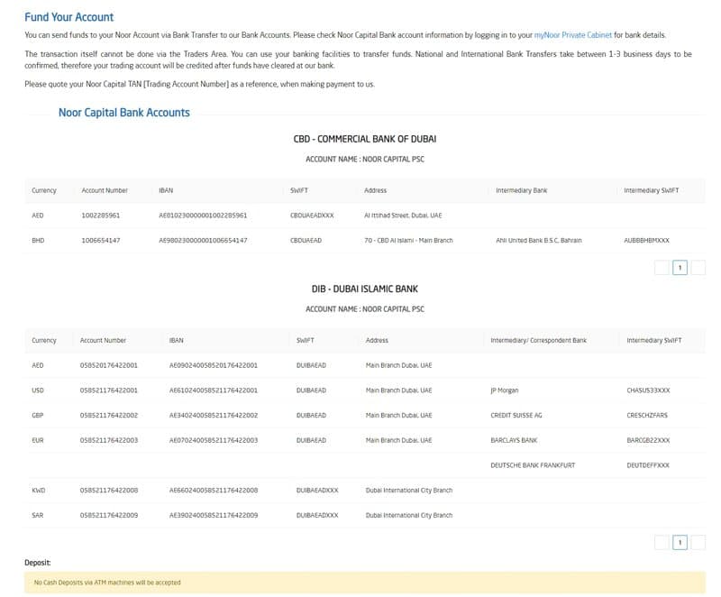
Task: Select intermediary SWIFT DEUTDEFFXXX
Action: click(648, 465)
